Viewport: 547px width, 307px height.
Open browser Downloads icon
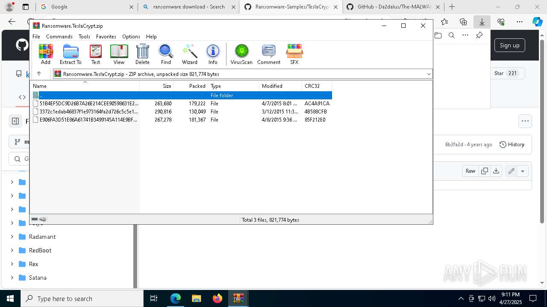coord(482,22)
